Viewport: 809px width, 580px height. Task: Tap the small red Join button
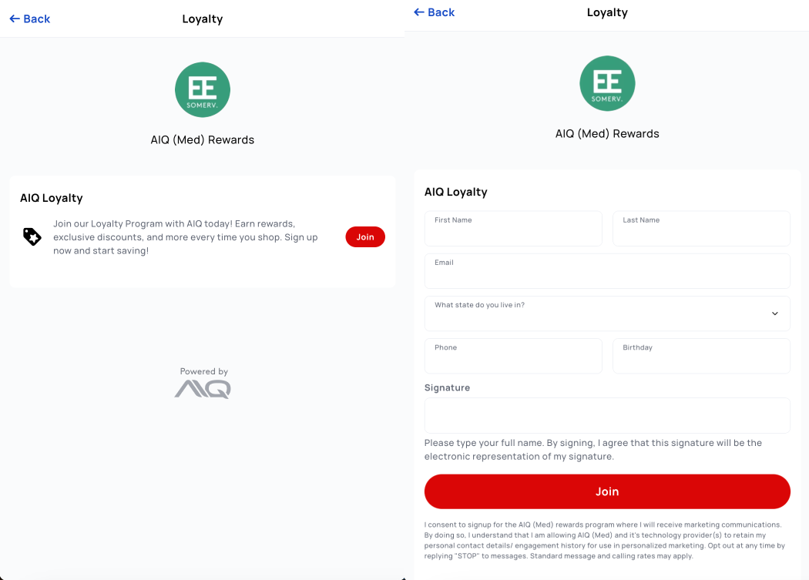365,236
